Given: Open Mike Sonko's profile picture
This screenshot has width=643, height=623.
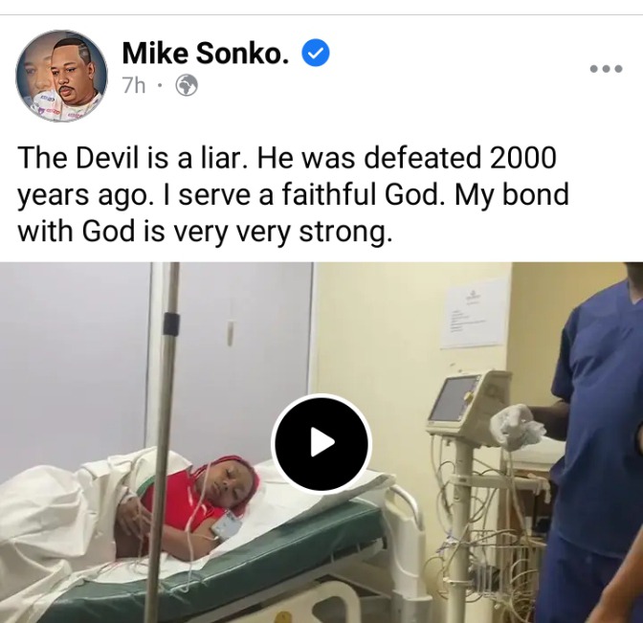Looking at the screenshot, I should click(x=61, y=76).
